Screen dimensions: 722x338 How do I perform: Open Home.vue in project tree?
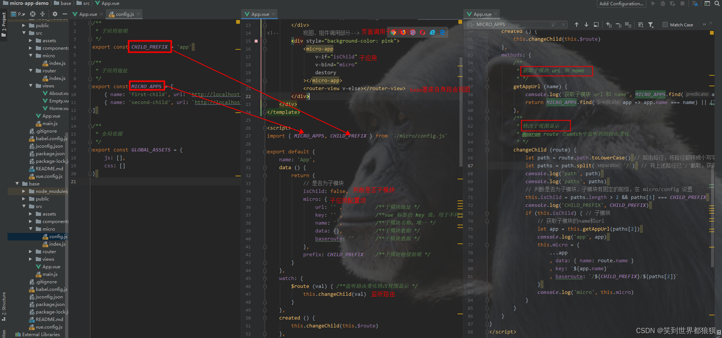[x=56, y=108]
